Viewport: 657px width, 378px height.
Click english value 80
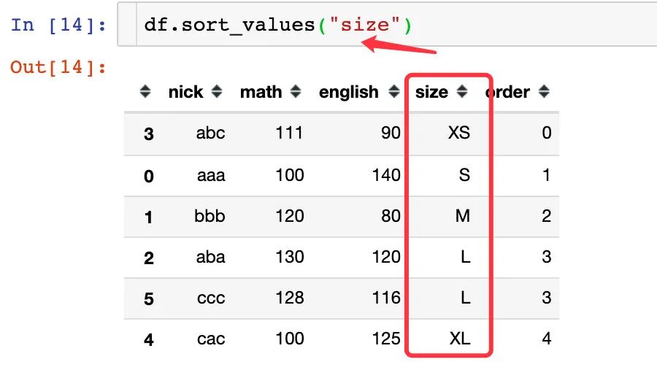[391, 216]
